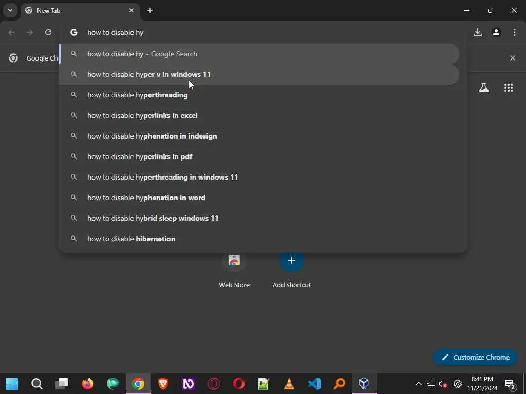Open the purple N app on taskbar
Screen dimensions: 526x394
click(188, 384)
